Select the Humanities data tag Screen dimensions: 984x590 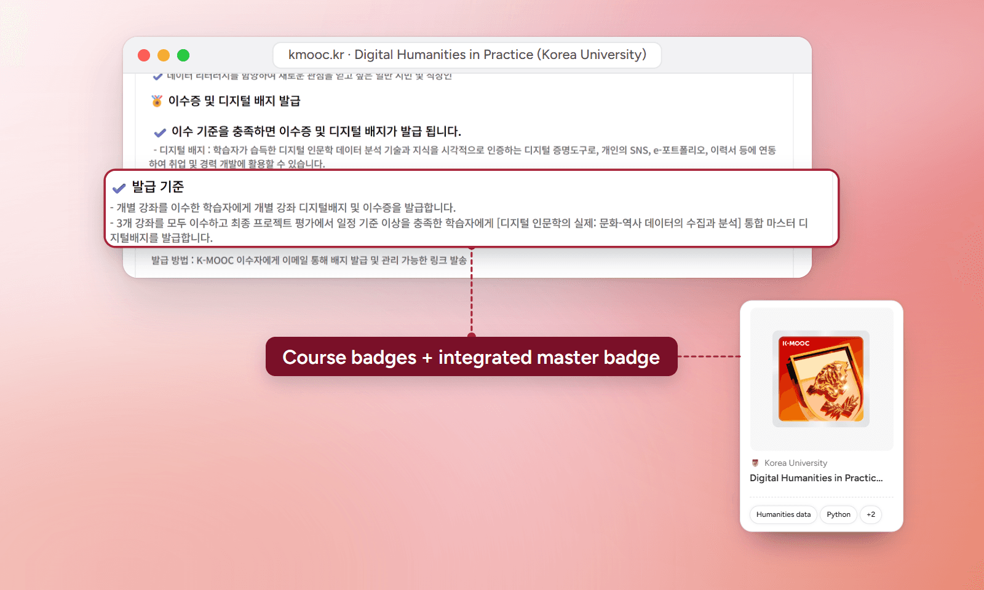pos(784,514)
